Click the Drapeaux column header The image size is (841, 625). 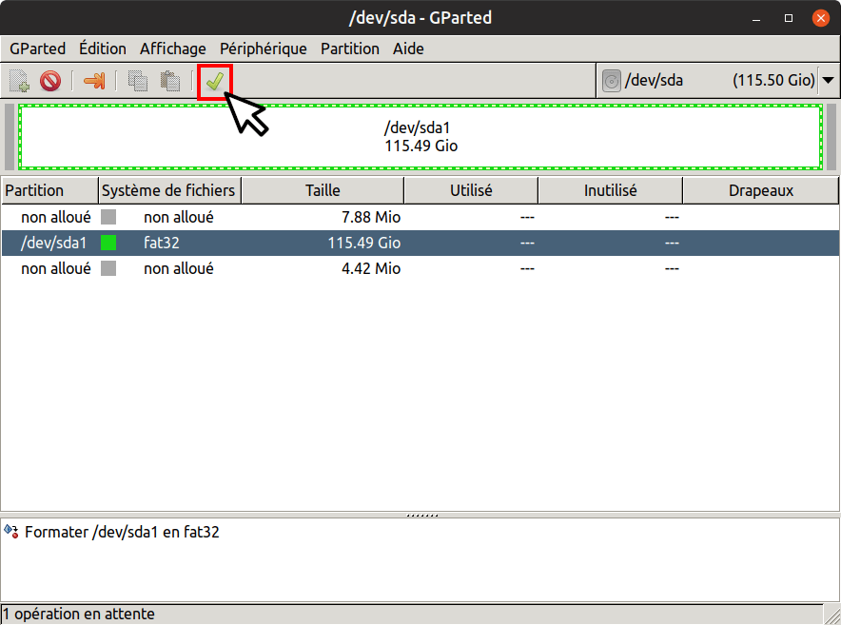pos(760,190)
